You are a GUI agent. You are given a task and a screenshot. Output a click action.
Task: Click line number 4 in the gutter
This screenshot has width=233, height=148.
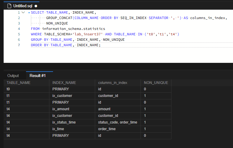(x=19, y=29)
